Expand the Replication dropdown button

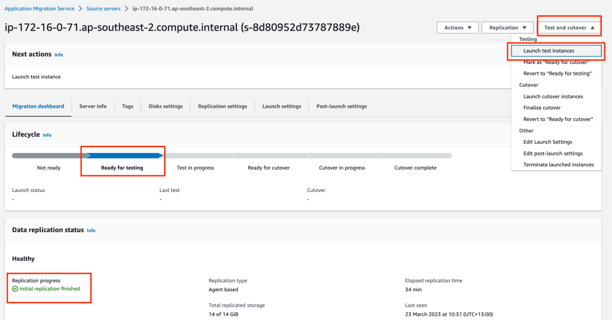pyautogui.click(x=507, y=28)
